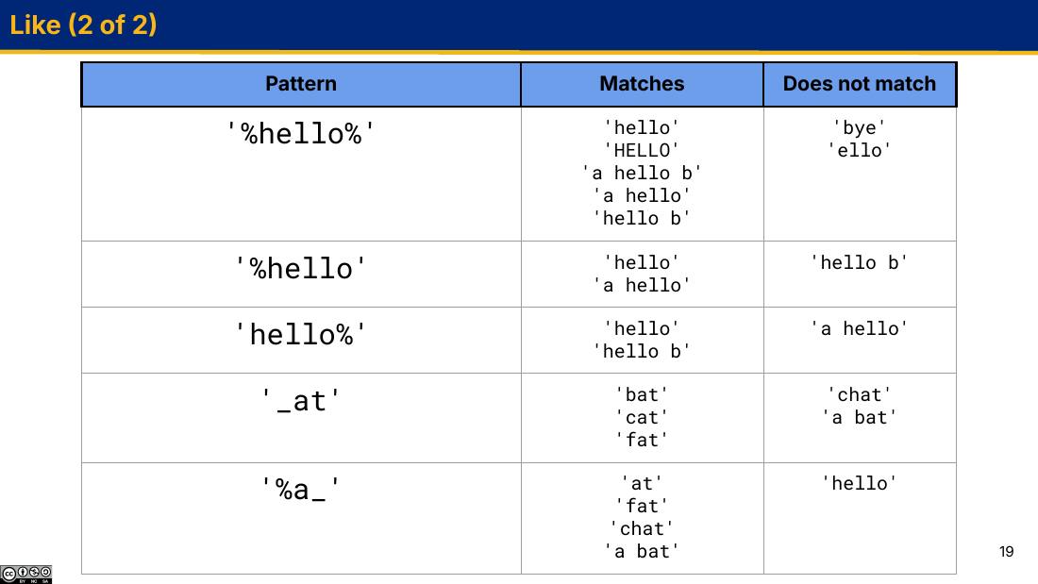Click the '_at' pattern cell

[x=301, y=418]
